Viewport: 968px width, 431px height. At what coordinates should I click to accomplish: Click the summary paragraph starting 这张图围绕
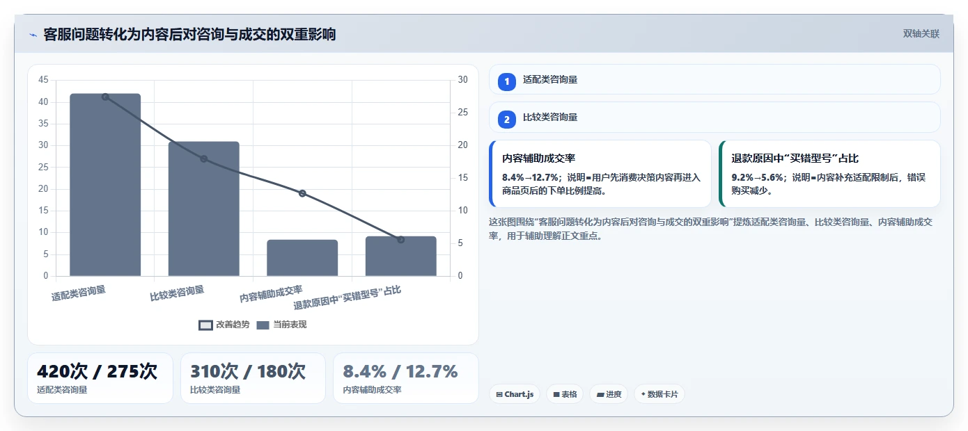[x=710, y=229]
